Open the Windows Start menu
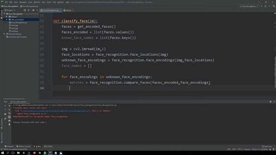 tap(3, 153)
